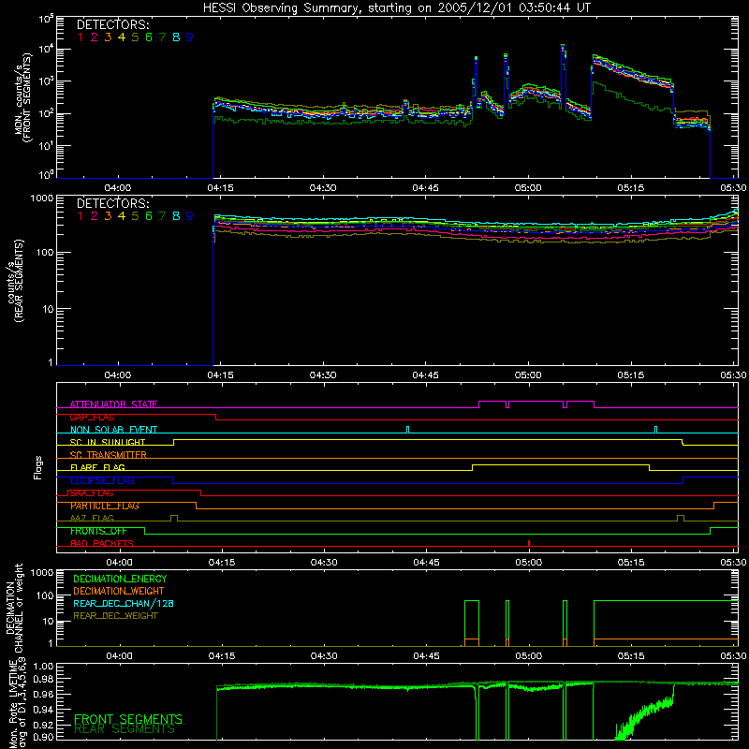Select the FRONT SEGMENTS livetime legend text
The image size is (749, 749).
(128, 719)
